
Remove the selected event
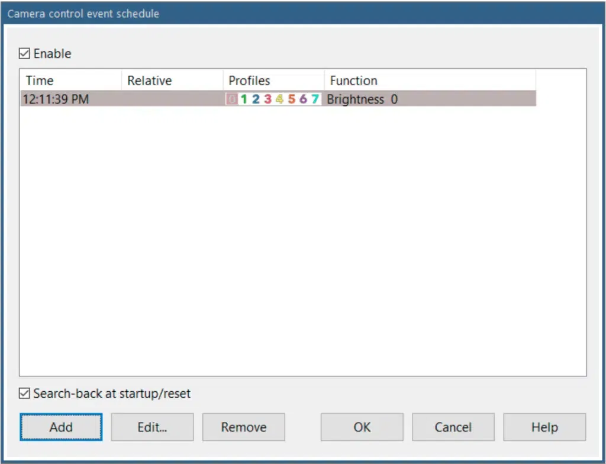point(244,427)
